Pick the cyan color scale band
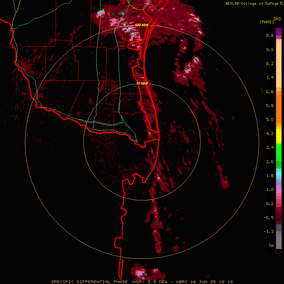The height and width of the screenshot is (284, 284). [x=279, y=174]
